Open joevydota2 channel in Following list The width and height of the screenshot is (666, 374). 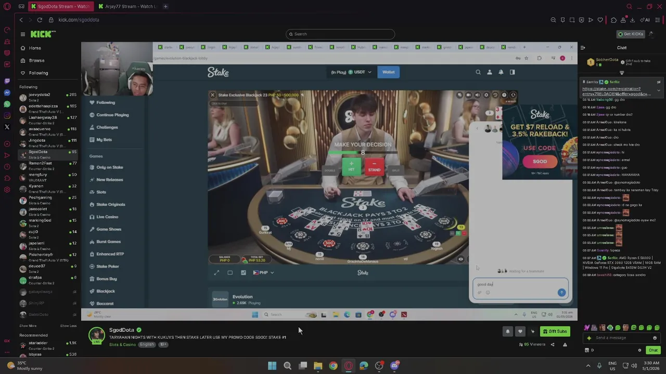(47, 97)
